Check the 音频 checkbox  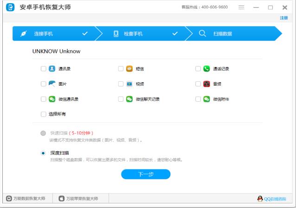click(x=198, y=84)
